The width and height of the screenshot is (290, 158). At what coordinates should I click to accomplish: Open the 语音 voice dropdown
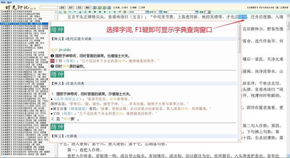click(x=196, y=12)
